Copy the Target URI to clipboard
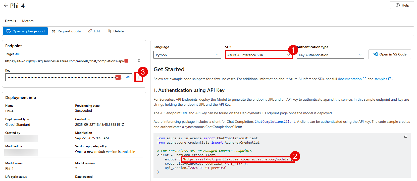The width and height of the screenshot is (417, 181). tap(139, 61)
